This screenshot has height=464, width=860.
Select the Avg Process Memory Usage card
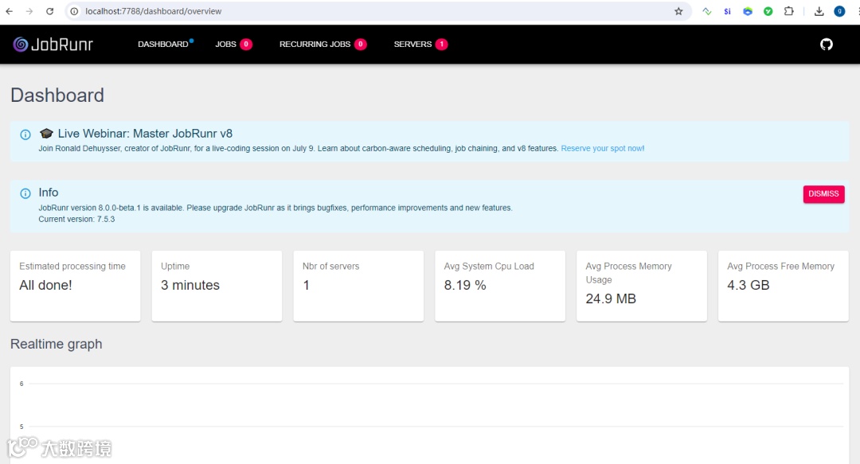pyautogui.click(x=642, y=286)
